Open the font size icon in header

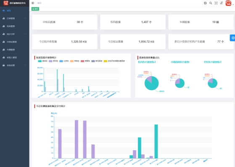point(222,3)
